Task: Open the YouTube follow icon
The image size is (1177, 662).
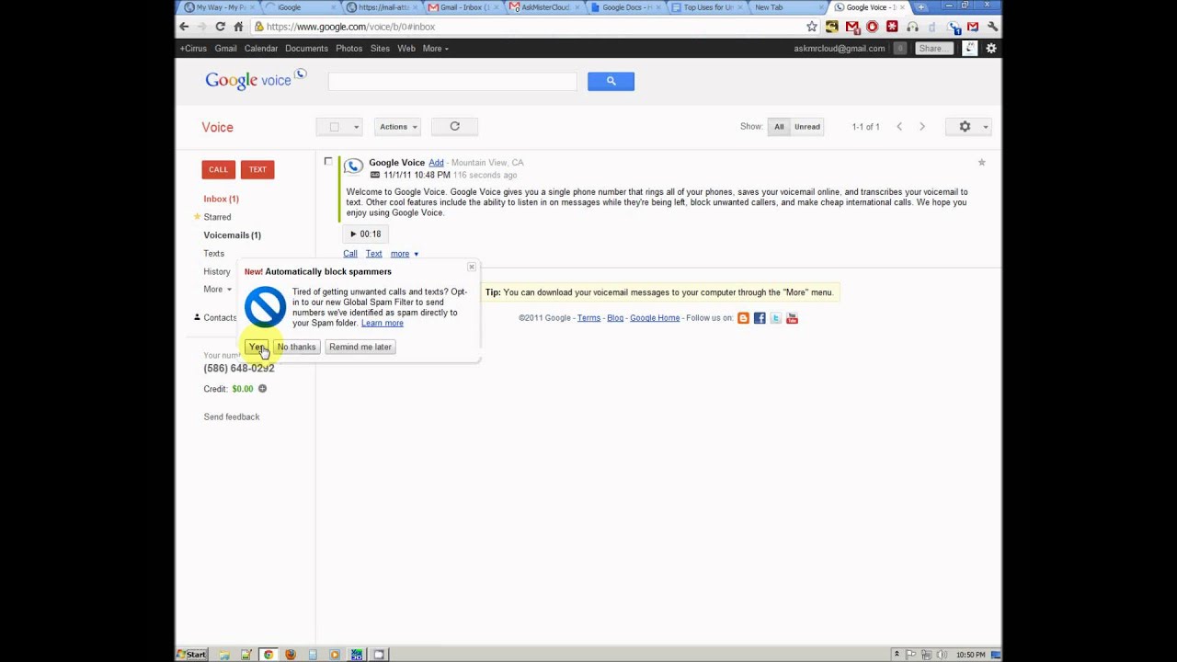Action: [792, 318]
